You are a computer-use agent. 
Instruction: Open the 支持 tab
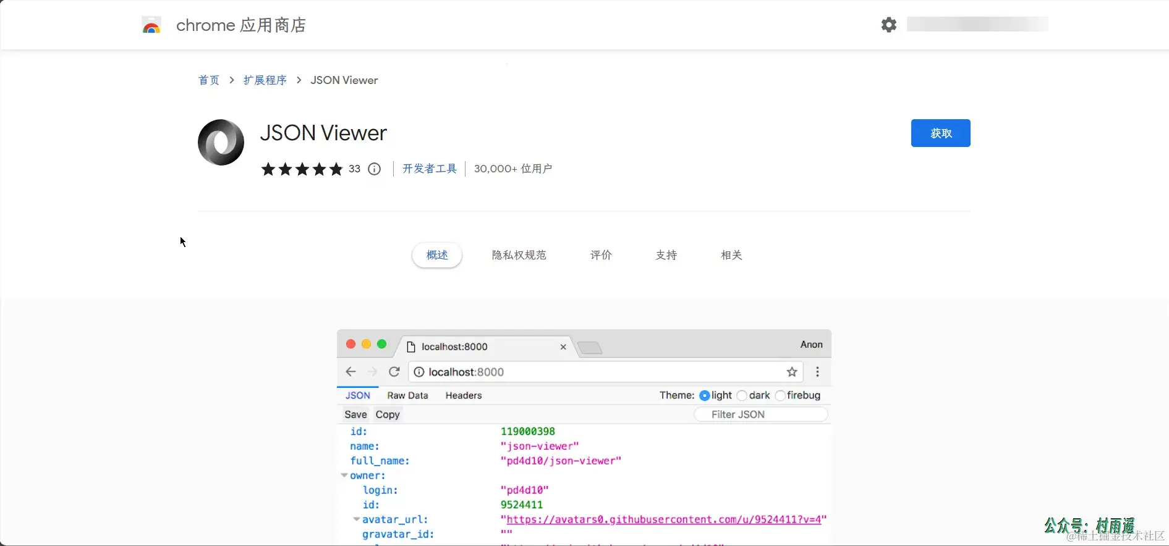pos(666,255)
